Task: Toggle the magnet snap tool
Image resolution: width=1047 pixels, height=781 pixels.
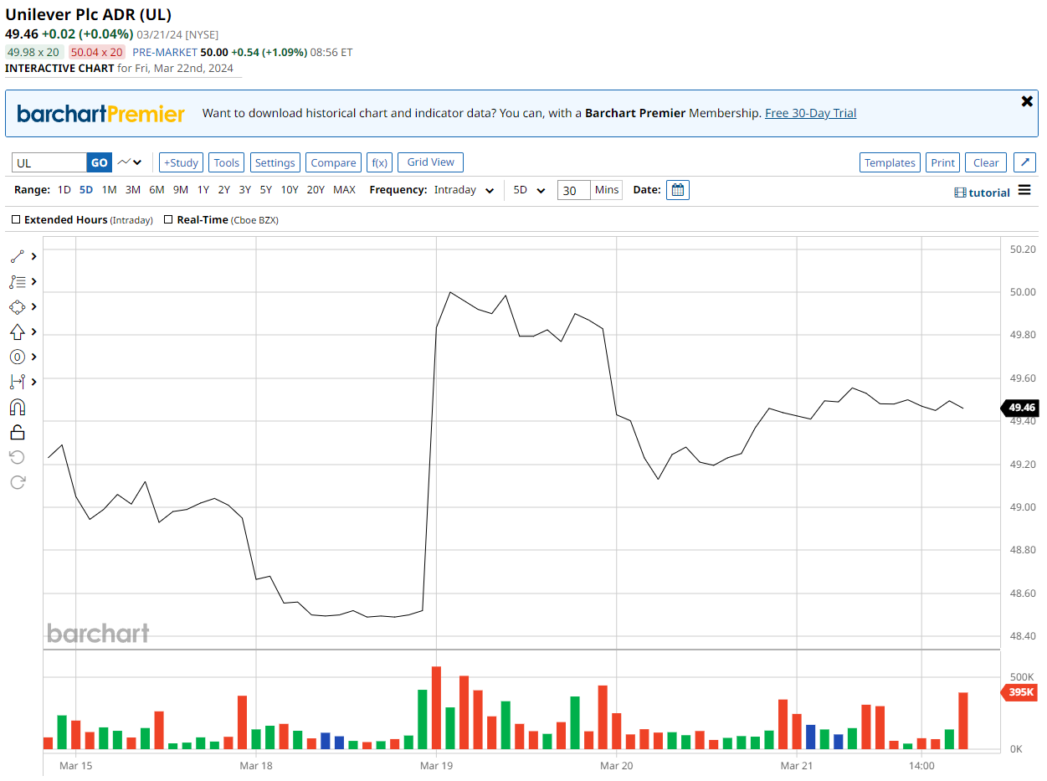Action: [x=17, y=407]
